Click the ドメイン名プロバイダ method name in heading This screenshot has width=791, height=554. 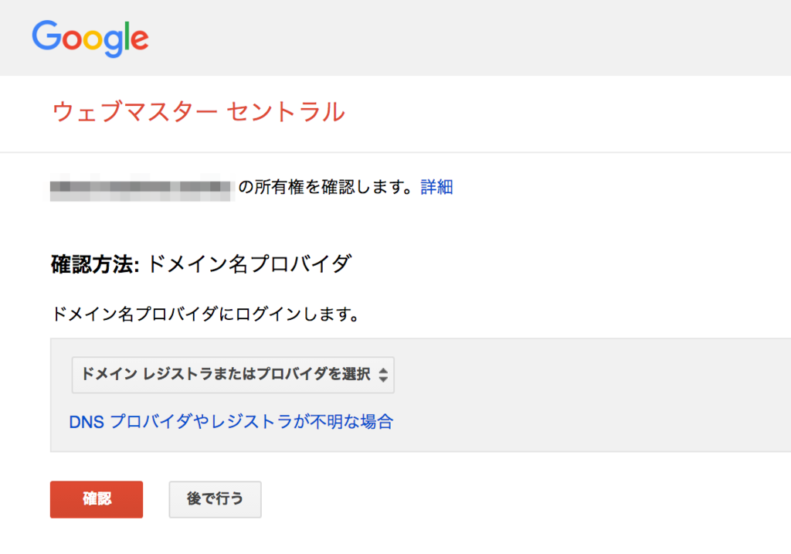pos(248,264)
